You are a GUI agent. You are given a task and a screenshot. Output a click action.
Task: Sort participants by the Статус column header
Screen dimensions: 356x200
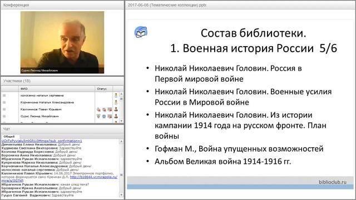tap(103, 89)
